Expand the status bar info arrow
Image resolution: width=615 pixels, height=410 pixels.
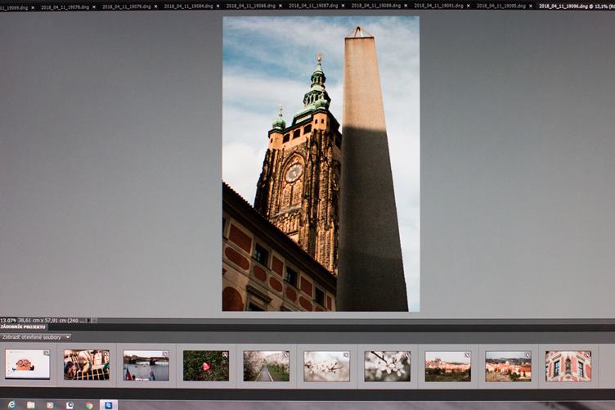[x=93, y=320]
